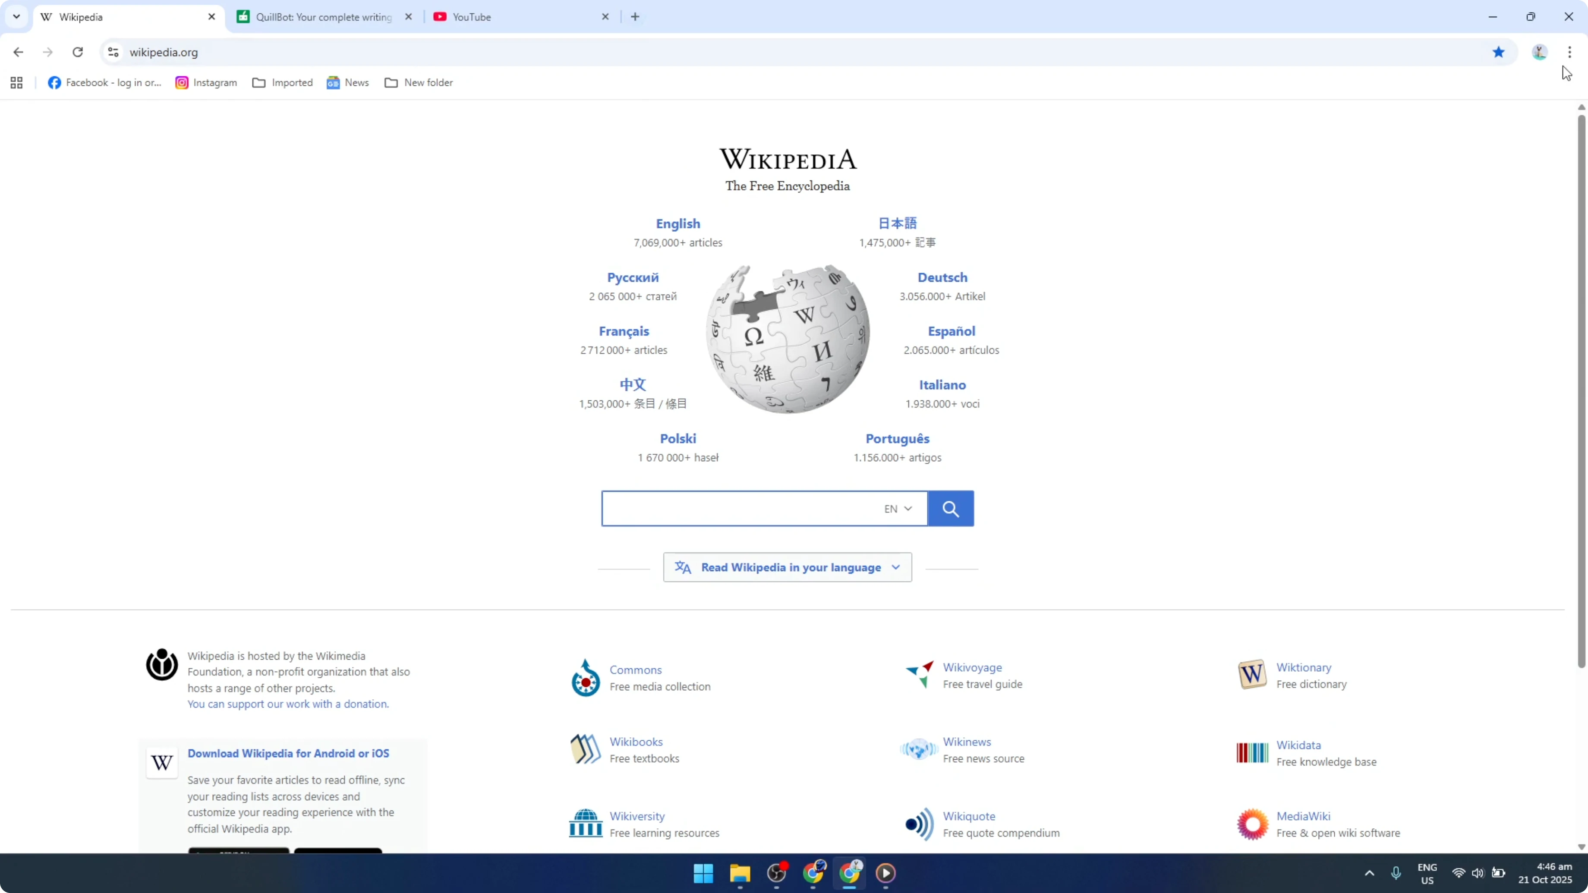Click the Wikipedia W app icon
Image resolution: width=1588 pixels, height=893 pixels.
click(x=161, y=763)
